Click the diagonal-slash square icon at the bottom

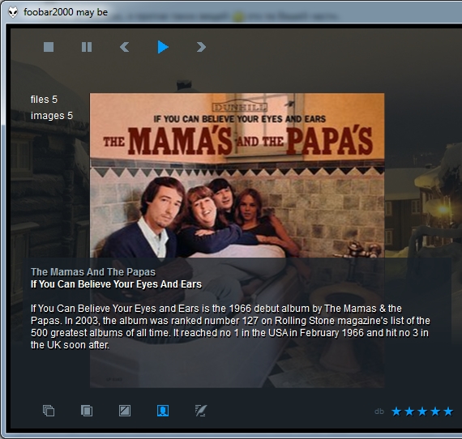point(125,411)
